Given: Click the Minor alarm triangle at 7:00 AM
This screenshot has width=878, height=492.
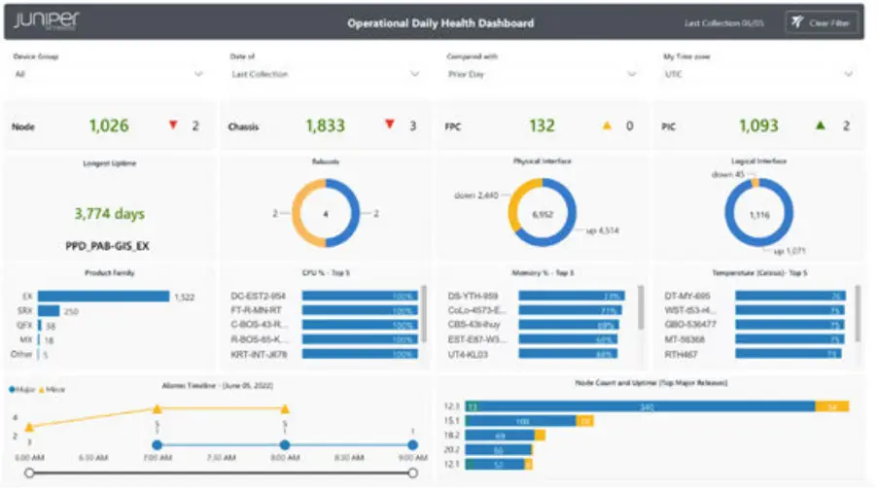Looking at the screenshot, I should click(x=158, y=409).
